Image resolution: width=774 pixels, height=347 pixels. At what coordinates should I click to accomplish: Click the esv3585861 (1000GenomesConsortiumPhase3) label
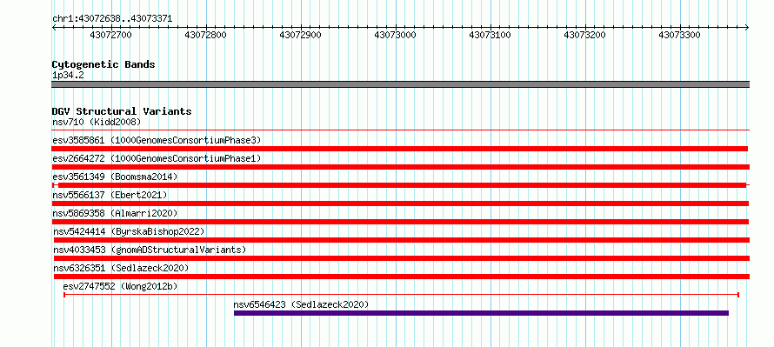157,140
